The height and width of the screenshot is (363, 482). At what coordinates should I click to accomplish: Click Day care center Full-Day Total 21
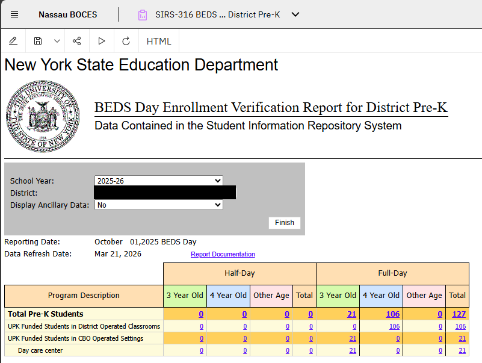pos(462,350)
